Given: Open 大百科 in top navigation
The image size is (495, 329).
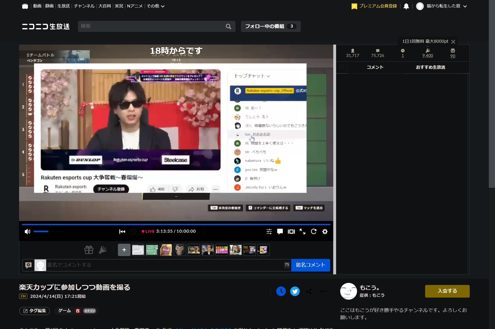Looking at the screenshot, I should tap(104, 6).
